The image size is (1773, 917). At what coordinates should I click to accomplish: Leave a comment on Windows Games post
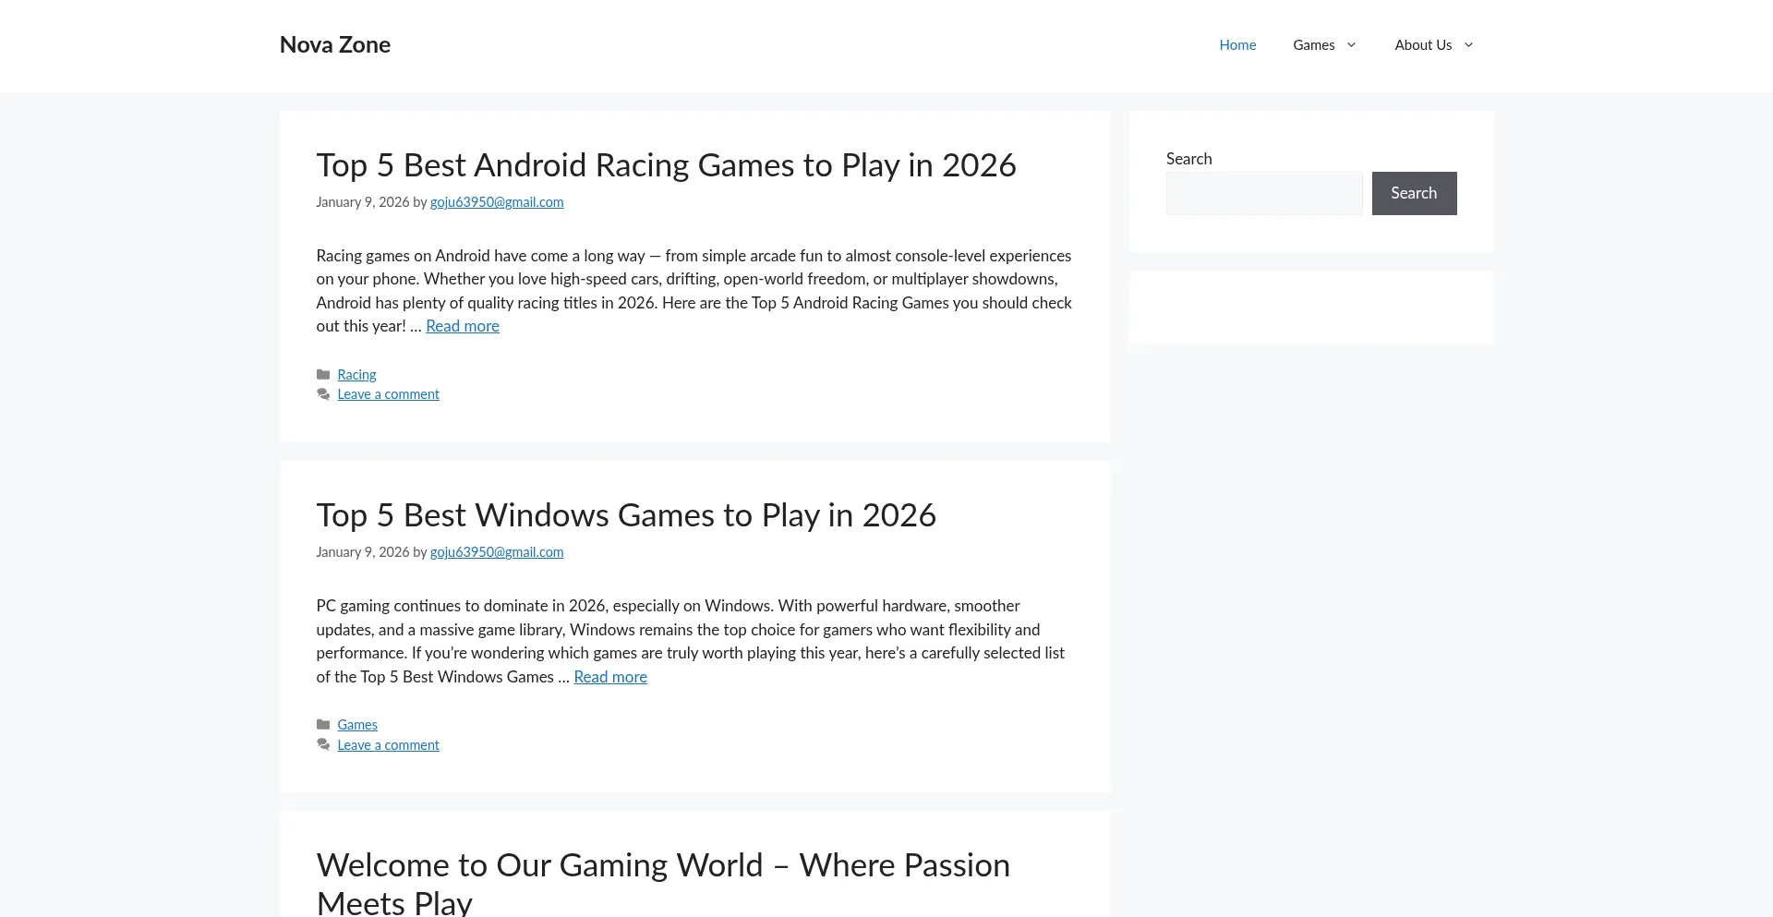pyautogui.click(x=388, y=745)
